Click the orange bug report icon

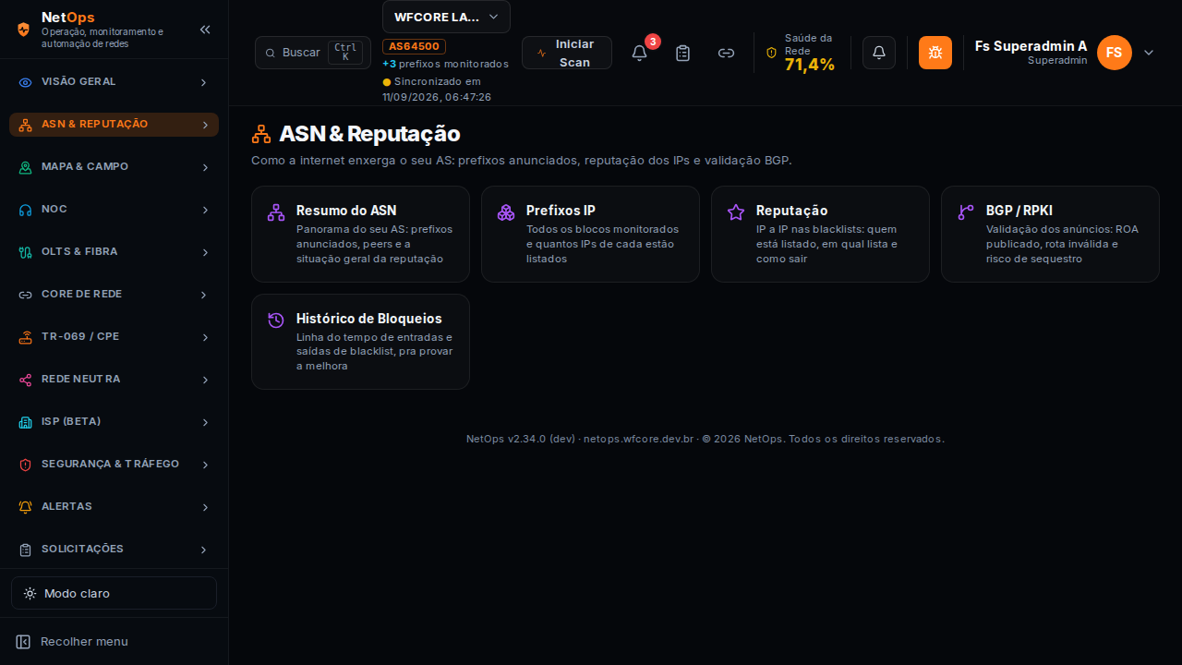click(x=935, y=53)
